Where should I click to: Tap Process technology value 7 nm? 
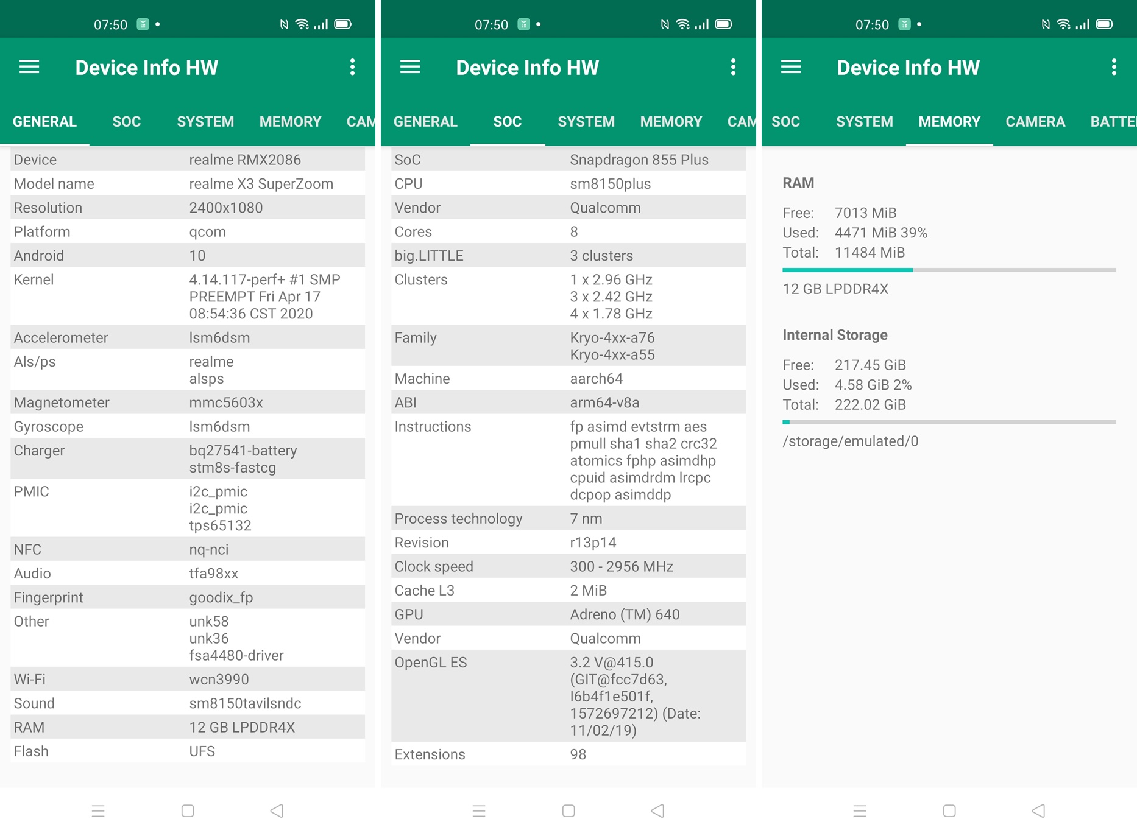(x=586, y=519)
